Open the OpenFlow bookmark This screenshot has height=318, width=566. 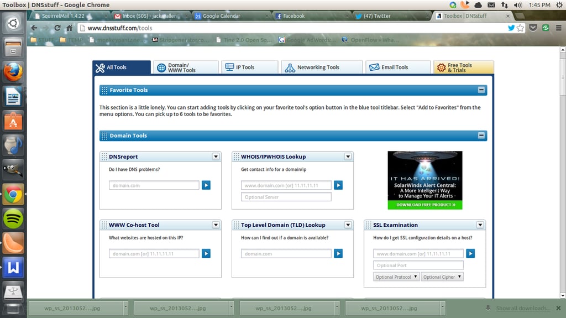click(x=370, y=40)
